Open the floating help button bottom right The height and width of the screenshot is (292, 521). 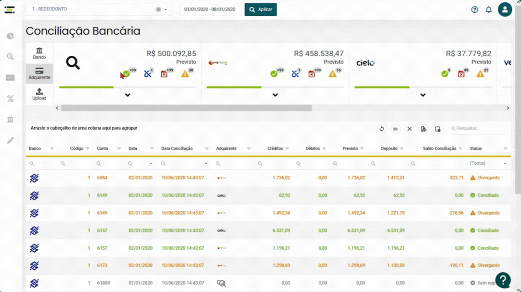pos(503,280)
